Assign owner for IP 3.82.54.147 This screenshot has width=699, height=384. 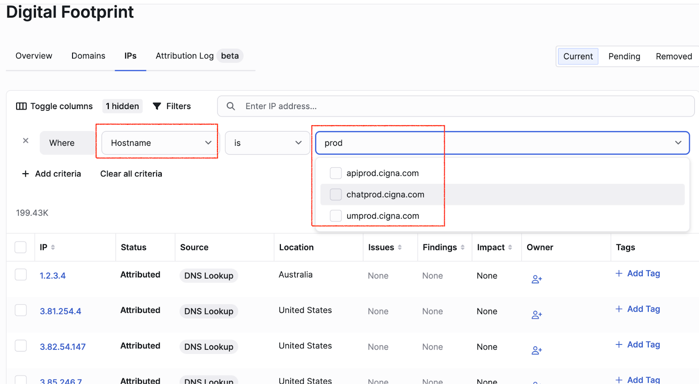pyautogui.click(x=536, y=350)
